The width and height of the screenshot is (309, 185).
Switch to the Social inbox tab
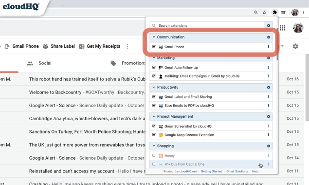coord(39,63)
